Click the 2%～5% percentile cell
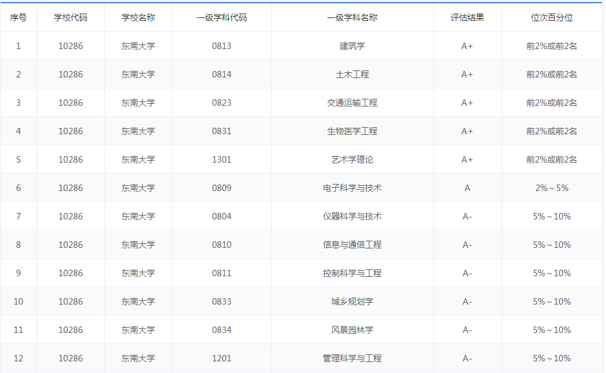Viewport: 606px width, 373px height. pos(551,188)
